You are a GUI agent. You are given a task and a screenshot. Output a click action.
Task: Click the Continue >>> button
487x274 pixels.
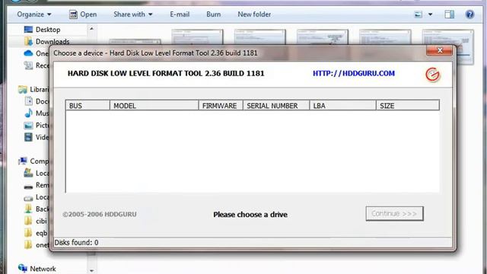(394, 214)
